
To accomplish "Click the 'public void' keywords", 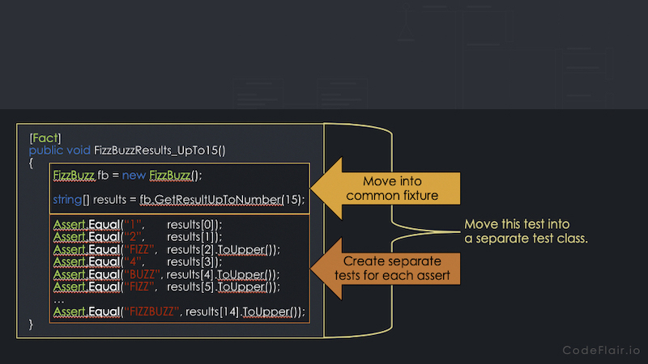I will coord(59,150).
